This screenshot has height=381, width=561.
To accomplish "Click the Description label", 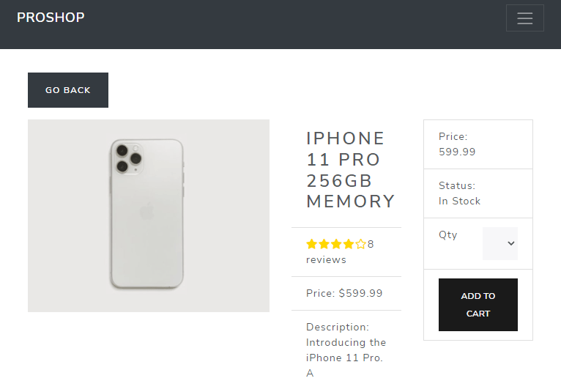I will [x=338, y=327].
